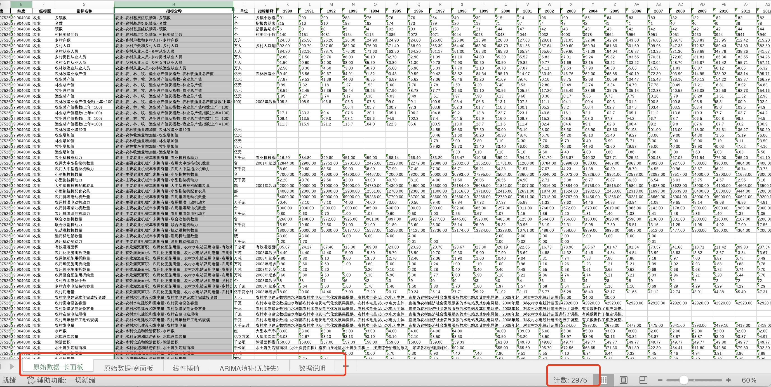Switch to Page Break Preview icon
The height and width of the screenshot is (387, 771).
[643, 380]
